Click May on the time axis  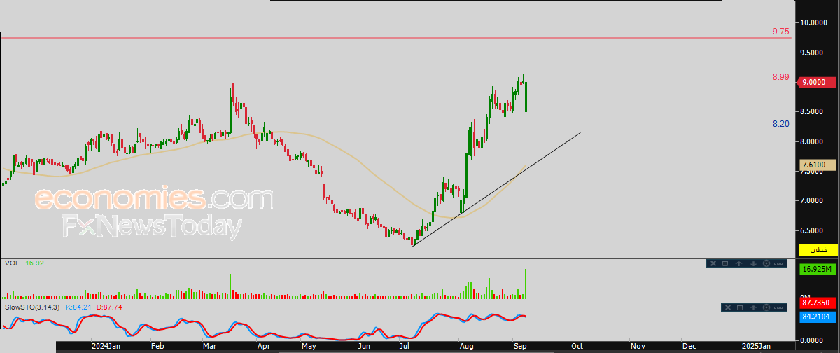[x=309, y=346]
